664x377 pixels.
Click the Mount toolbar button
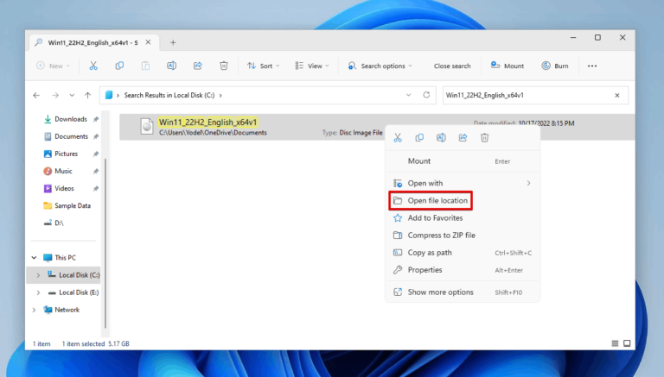pyautogui.click(x=508, y=66)
